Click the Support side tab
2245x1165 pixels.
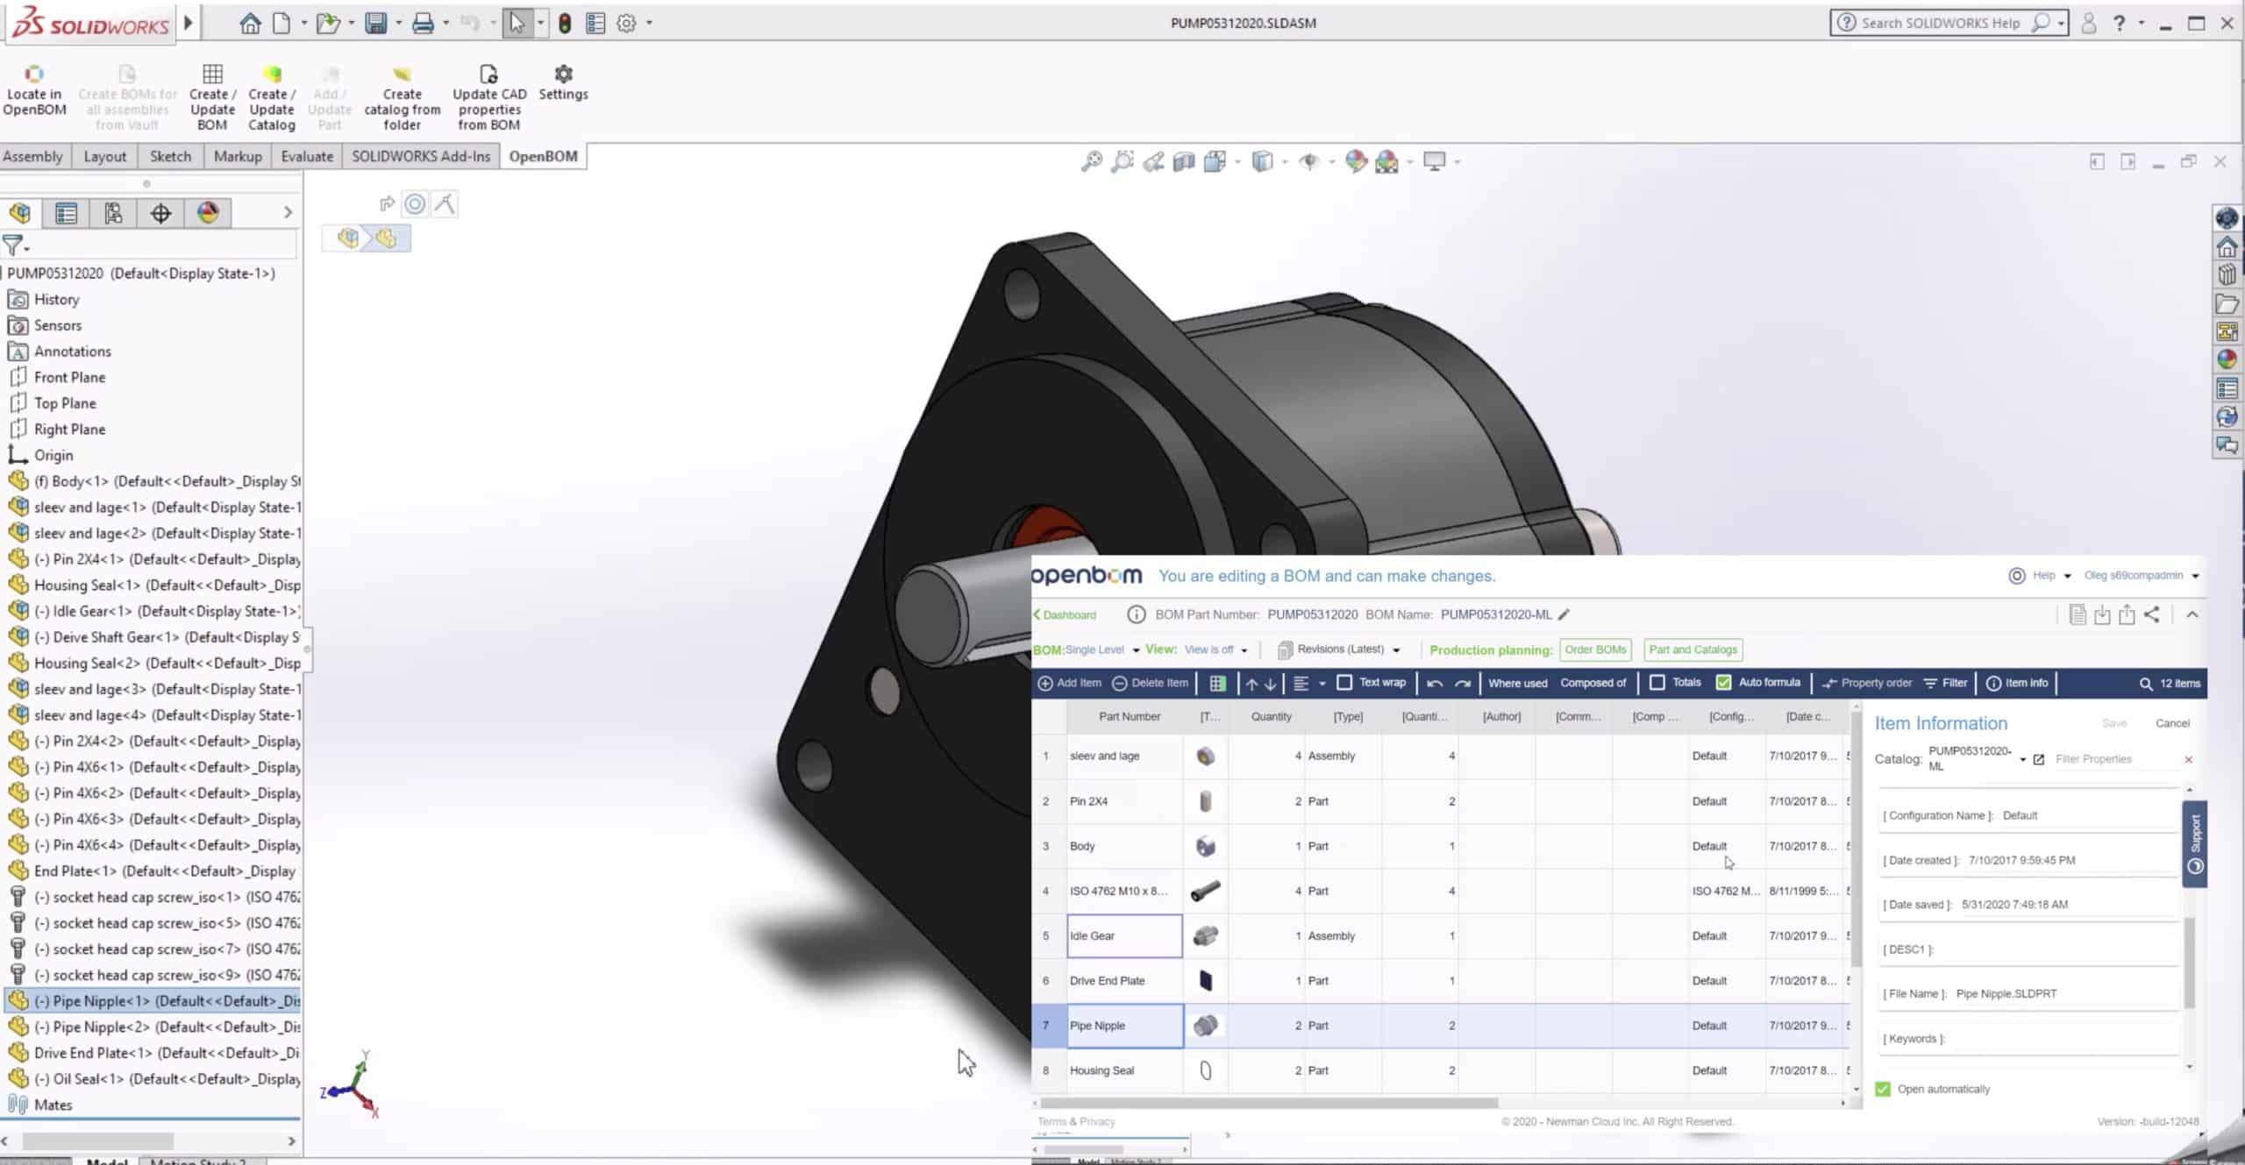[x=2195, y=843]
